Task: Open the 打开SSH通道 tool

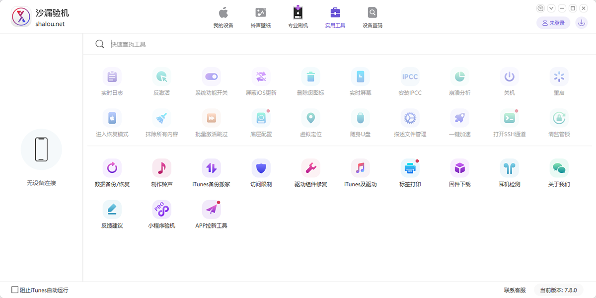Action: pyautogui.click(x=510, y=123)
